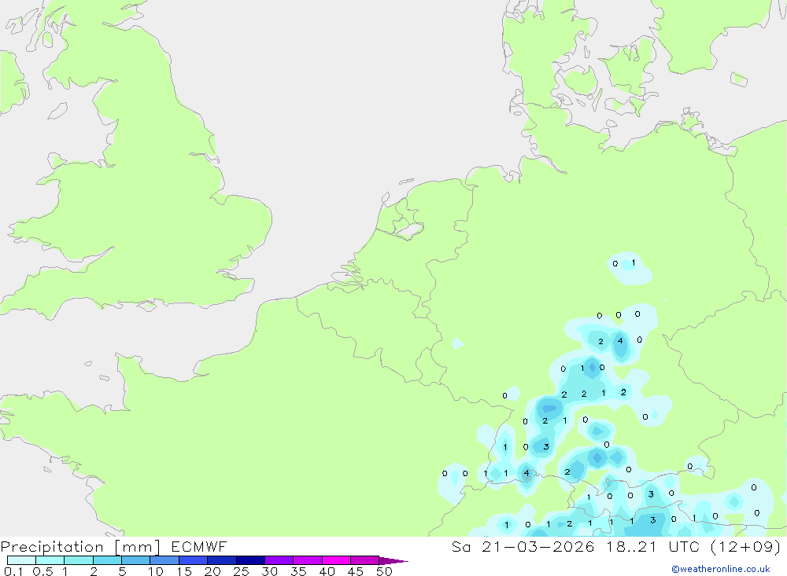
Task: Pick the 15 to 20 mm blue swatch
Action: click(194, 560)
